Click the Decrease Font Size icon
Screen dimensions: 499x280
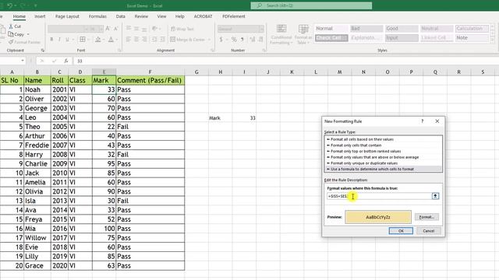[116, 29]
